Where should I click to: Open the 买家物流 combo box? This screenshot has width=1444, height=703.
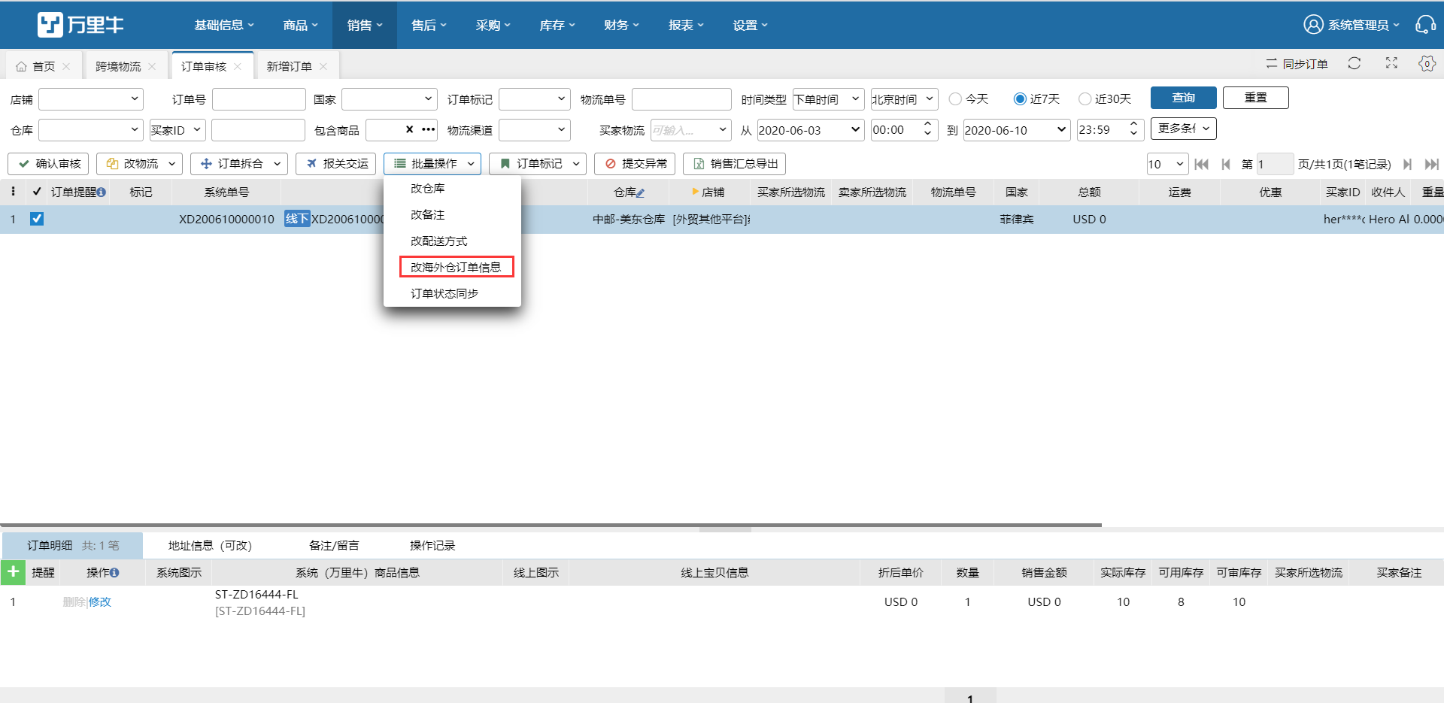pyautogui.click(x=690, y=130)
